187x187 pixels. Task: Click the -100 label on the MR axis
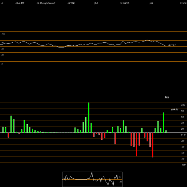(x=183, y=165)
